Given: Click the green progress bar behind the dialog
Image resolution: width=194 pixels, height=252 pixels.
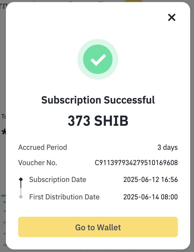Looking at the screenshot, I should pos(3,196).
